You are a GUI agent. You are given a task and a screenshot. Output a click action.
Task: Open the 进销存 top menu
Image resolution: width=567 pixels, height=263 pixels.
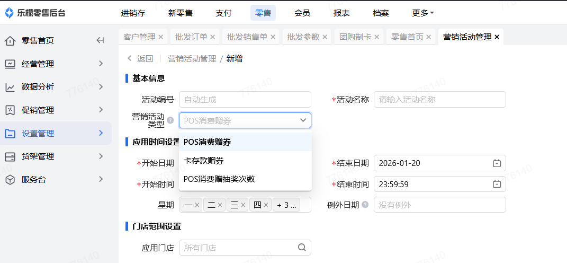click(x=133, y=13)
